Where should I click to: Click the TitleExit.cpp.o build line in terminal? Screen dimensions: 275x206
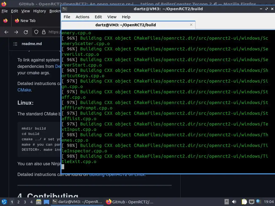click(x=165, y=159)
